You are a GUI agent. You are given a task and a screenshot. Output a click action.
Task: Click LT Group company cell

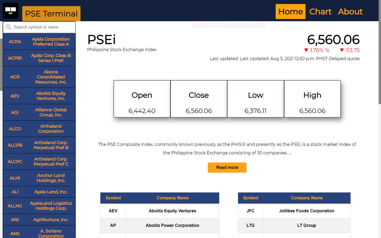coord(307,225)
